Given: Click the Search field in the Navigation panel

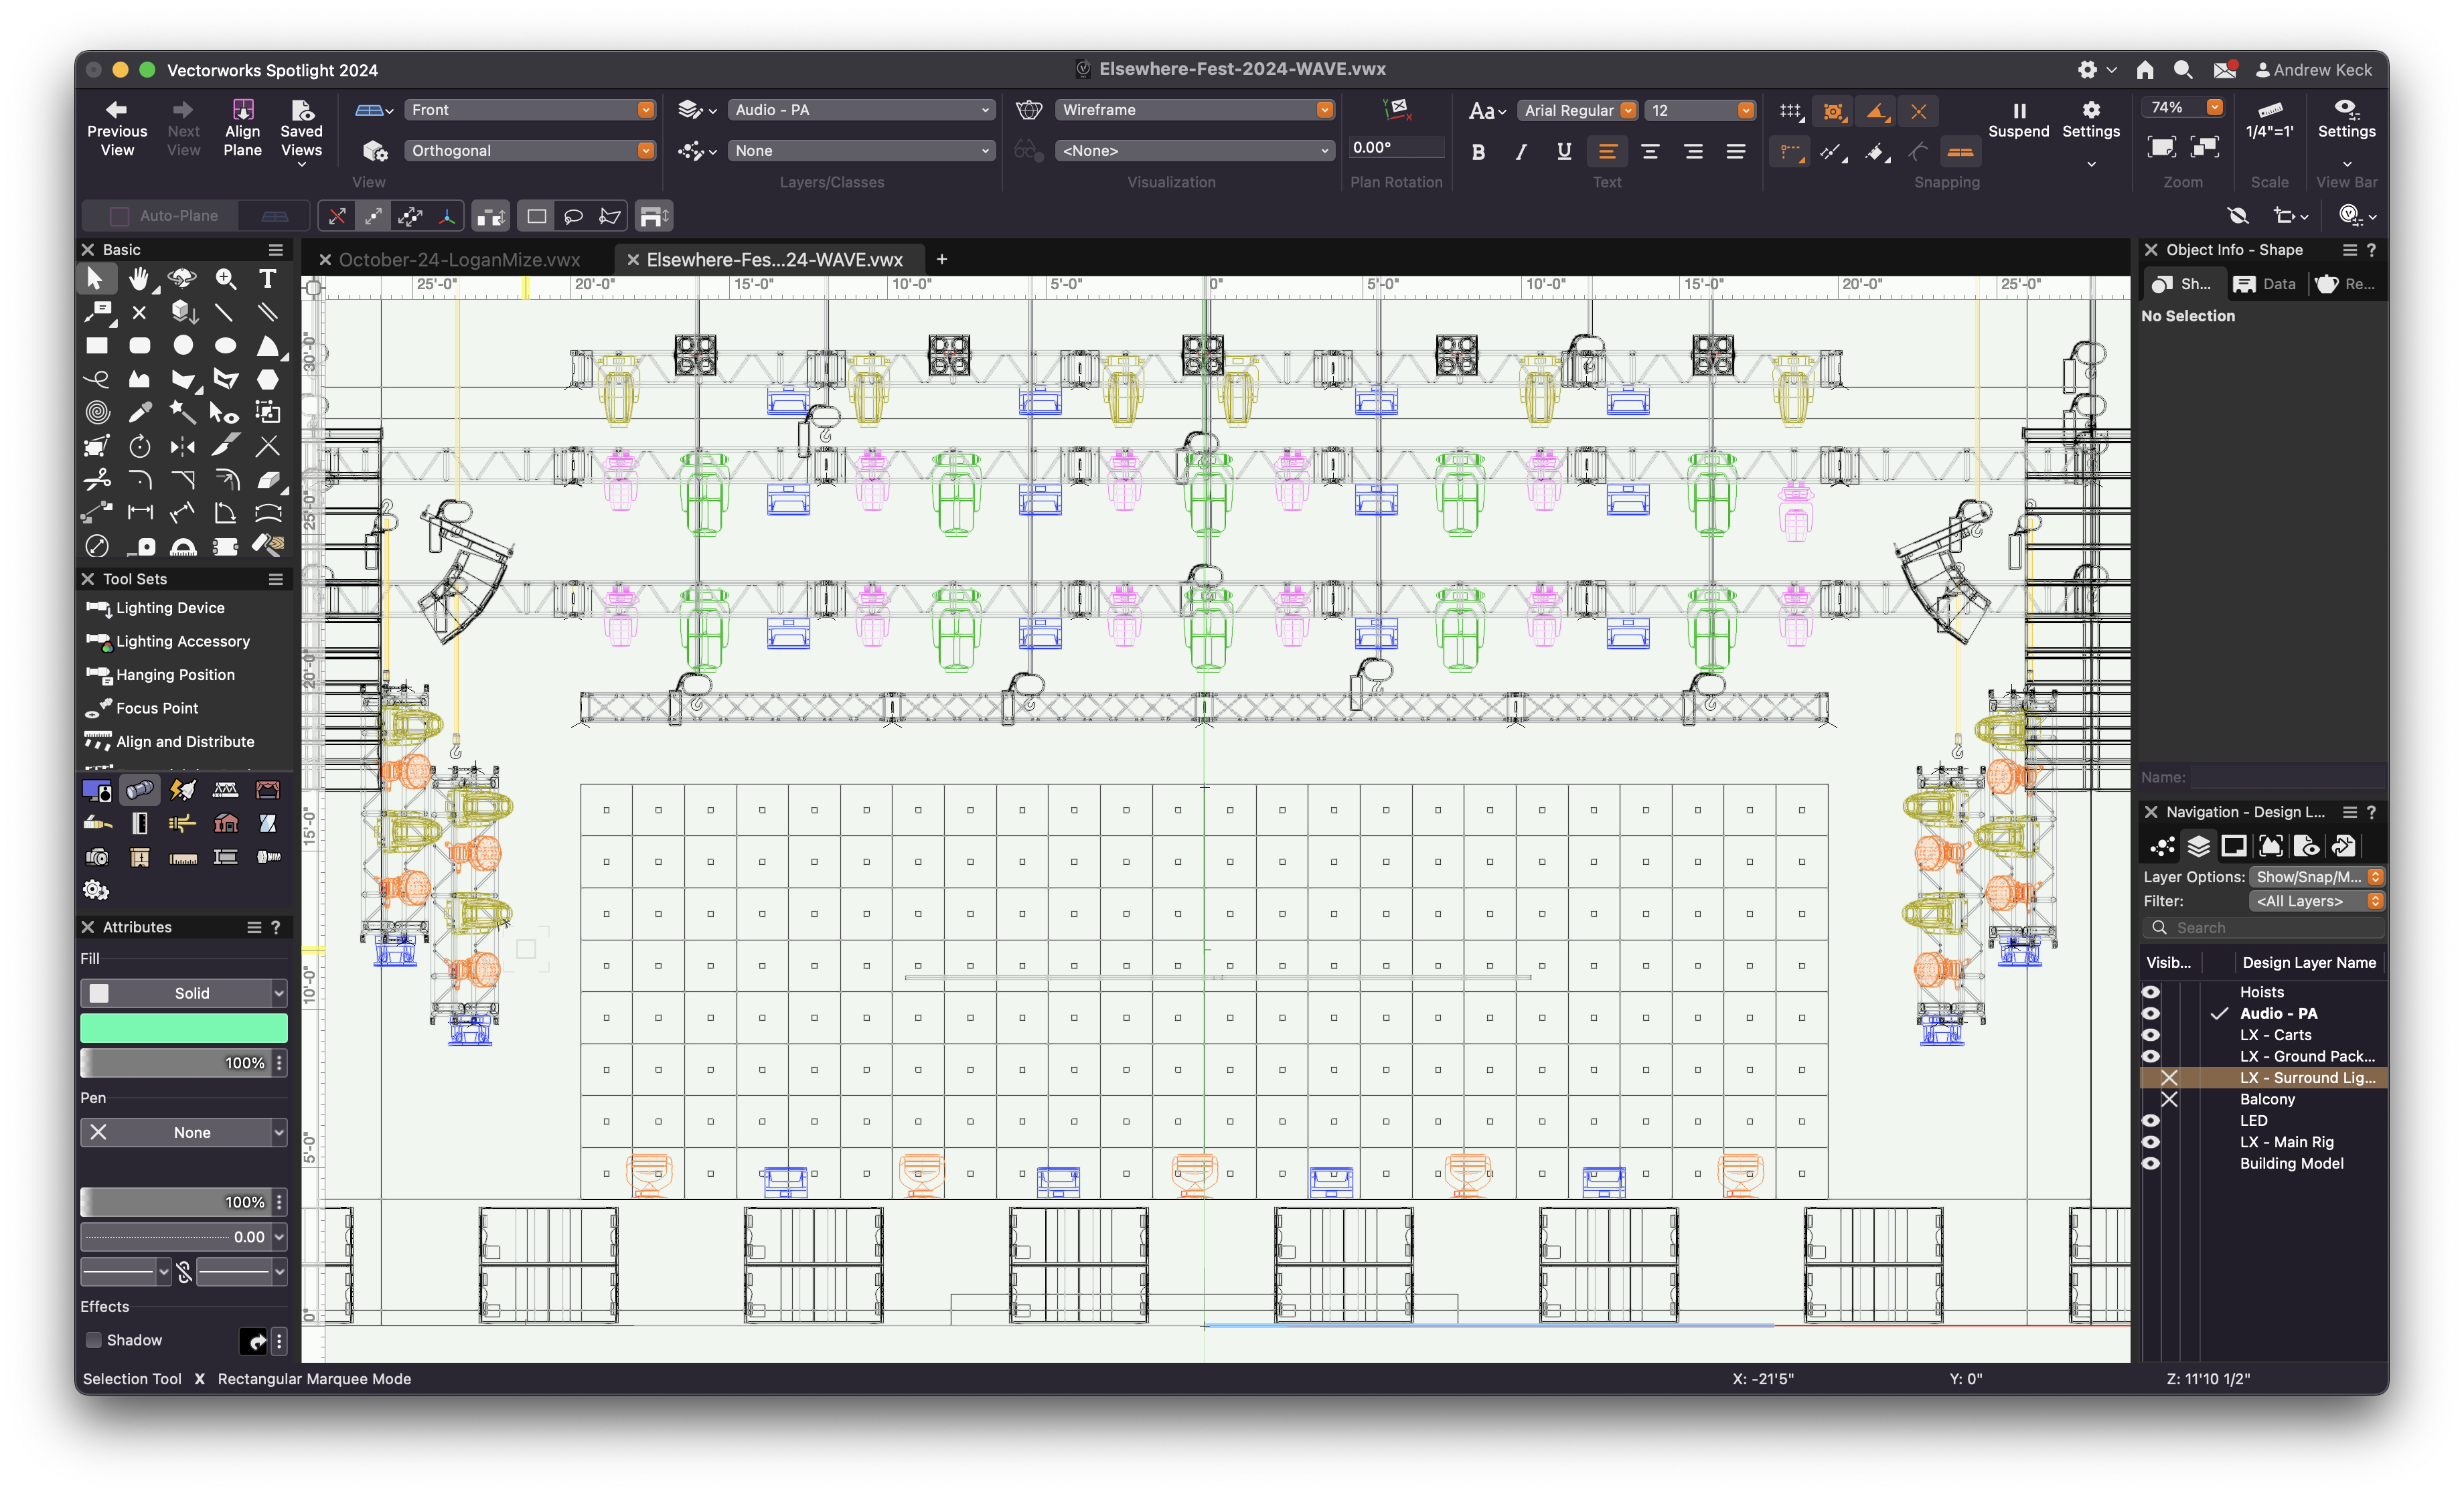Looking at the screenshot, I should (x=2264, y=927).
